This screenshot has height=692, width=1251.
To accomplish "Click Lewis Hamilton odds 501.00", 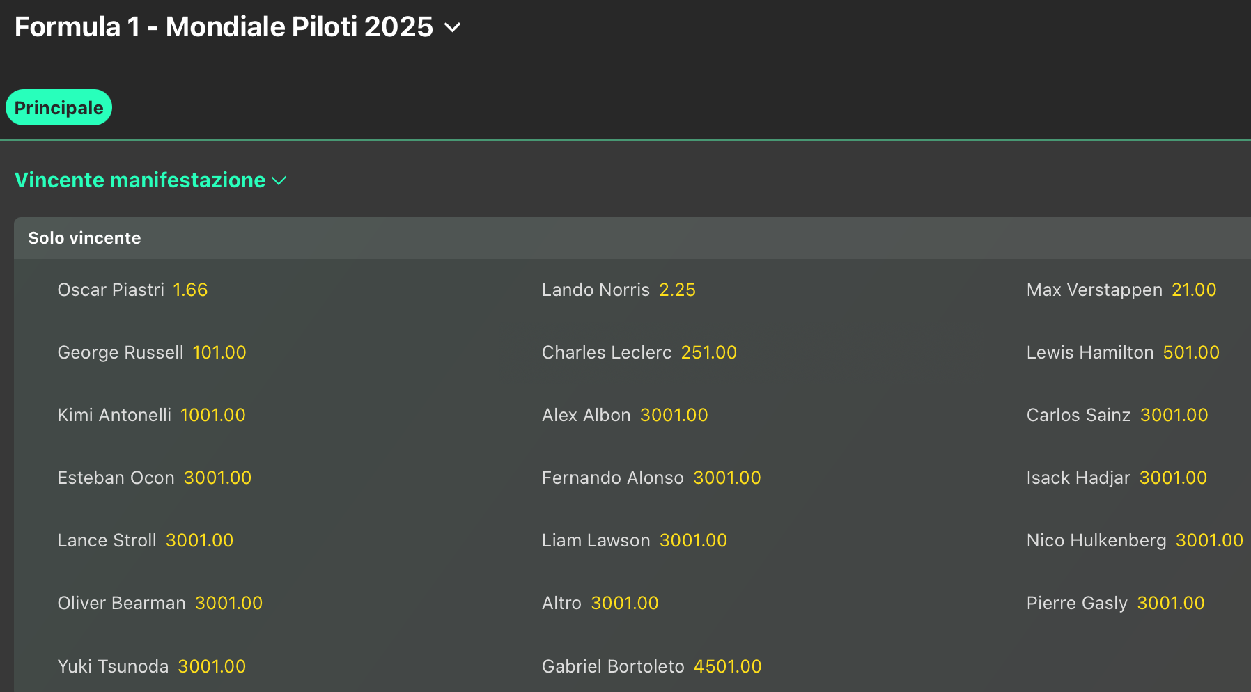I will [1191, 353].
